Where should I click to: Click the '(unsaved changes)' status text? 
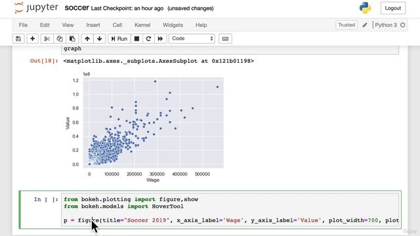(190, 9)
